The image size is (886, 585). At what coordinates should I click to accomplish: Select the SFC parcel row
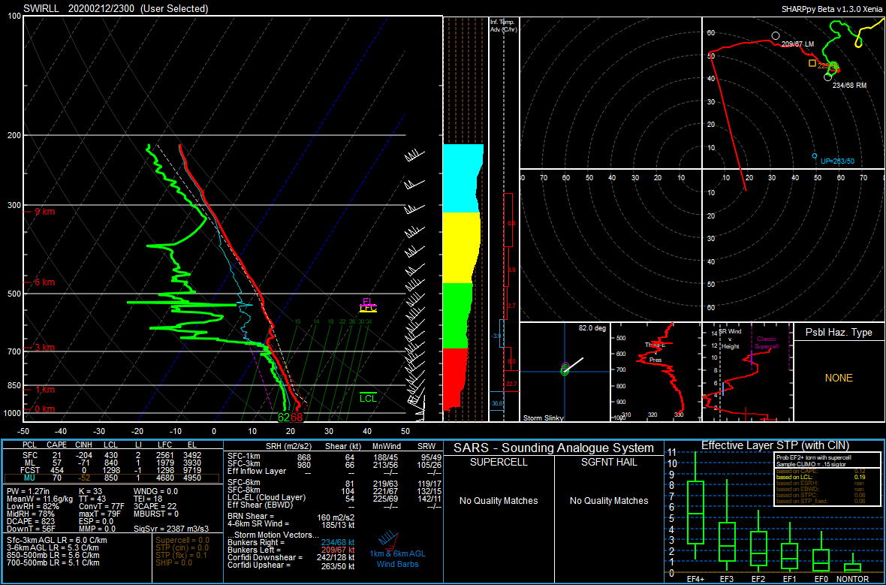pos(112,456)
